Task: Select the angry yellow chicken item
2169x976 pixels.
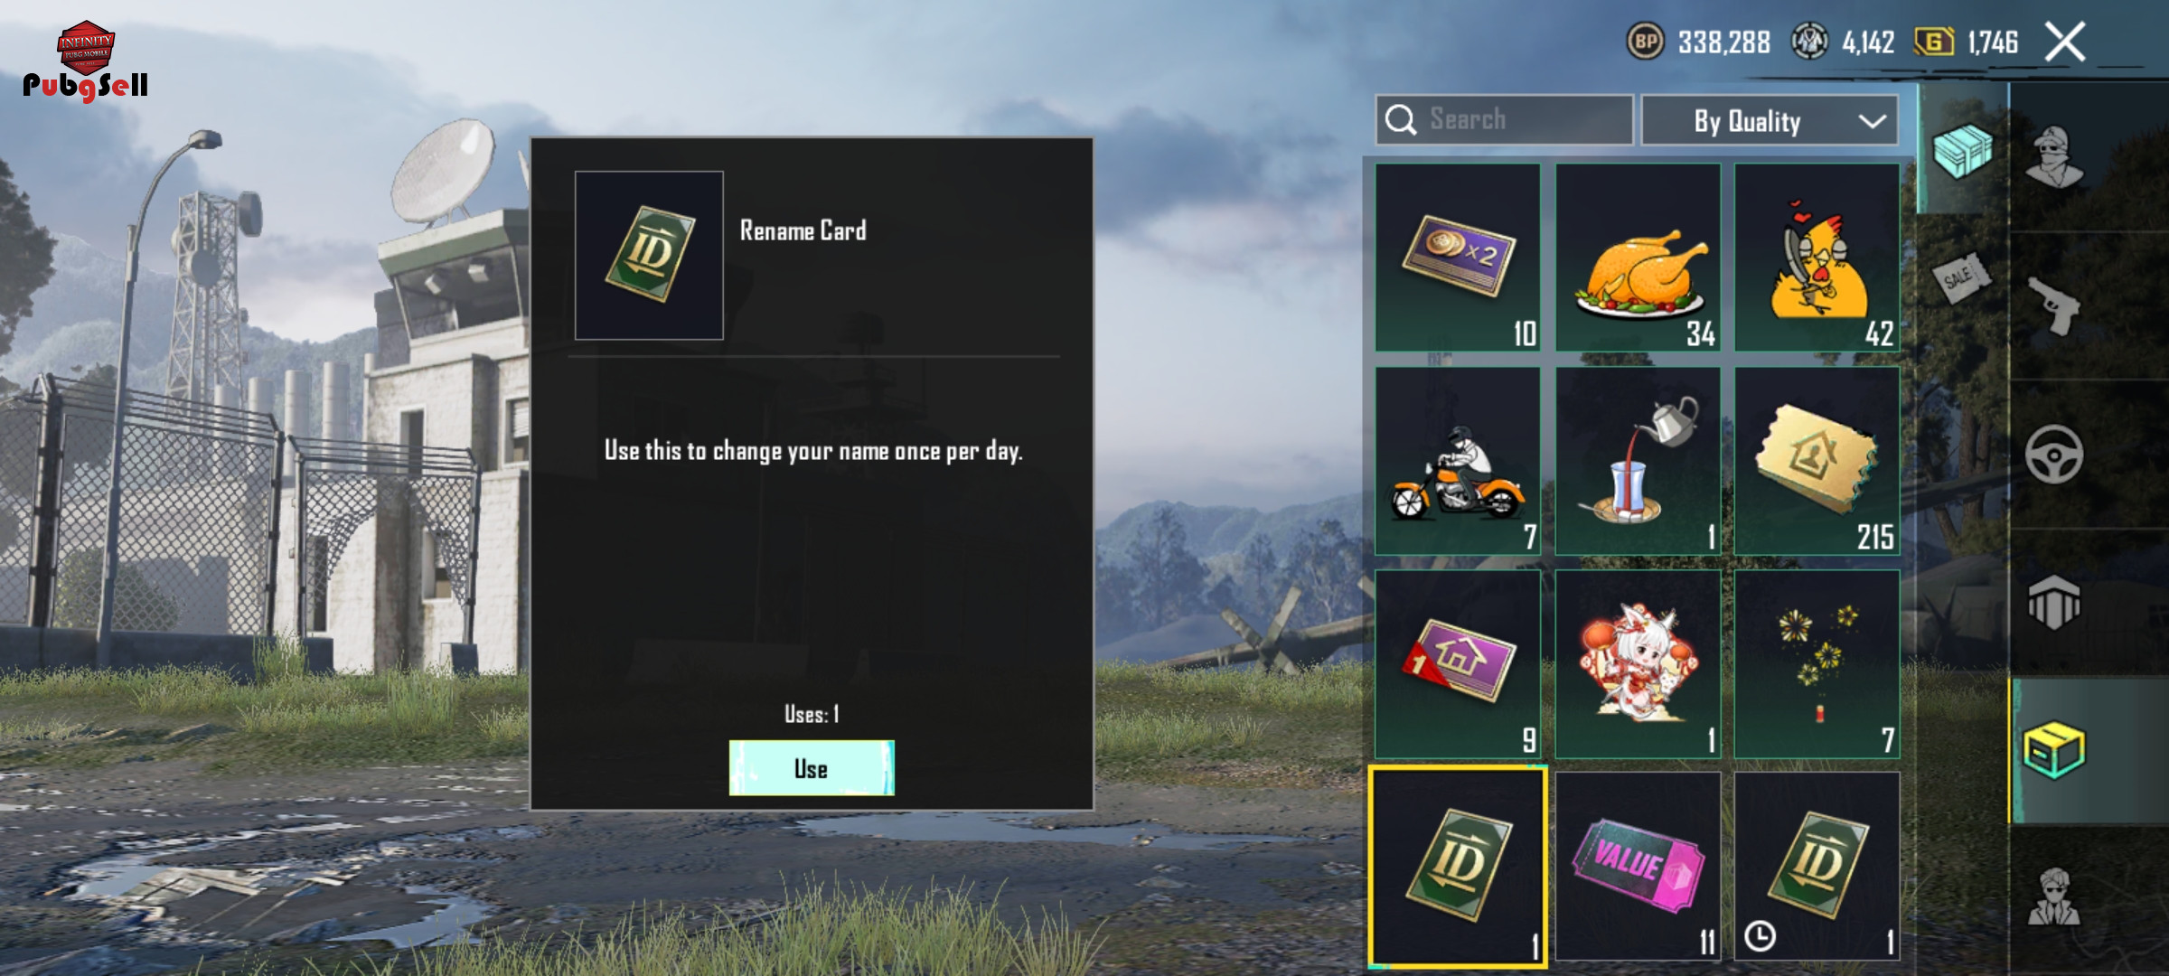Action: click(x=1817, y=258)
